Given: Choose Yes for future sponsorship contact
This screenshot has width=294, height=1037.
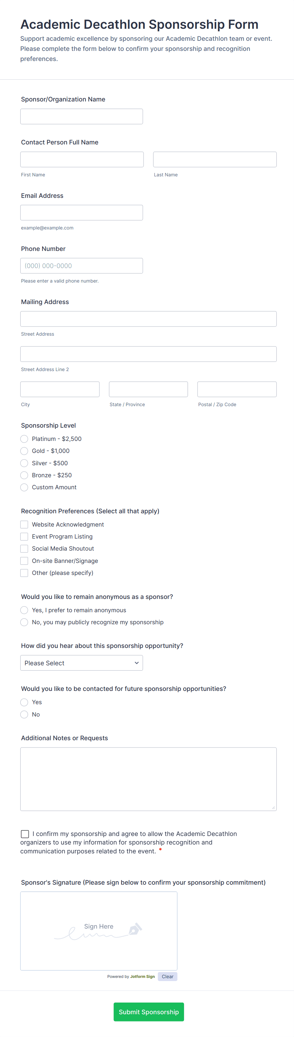Looking at the screenshot, I should 24,702.
